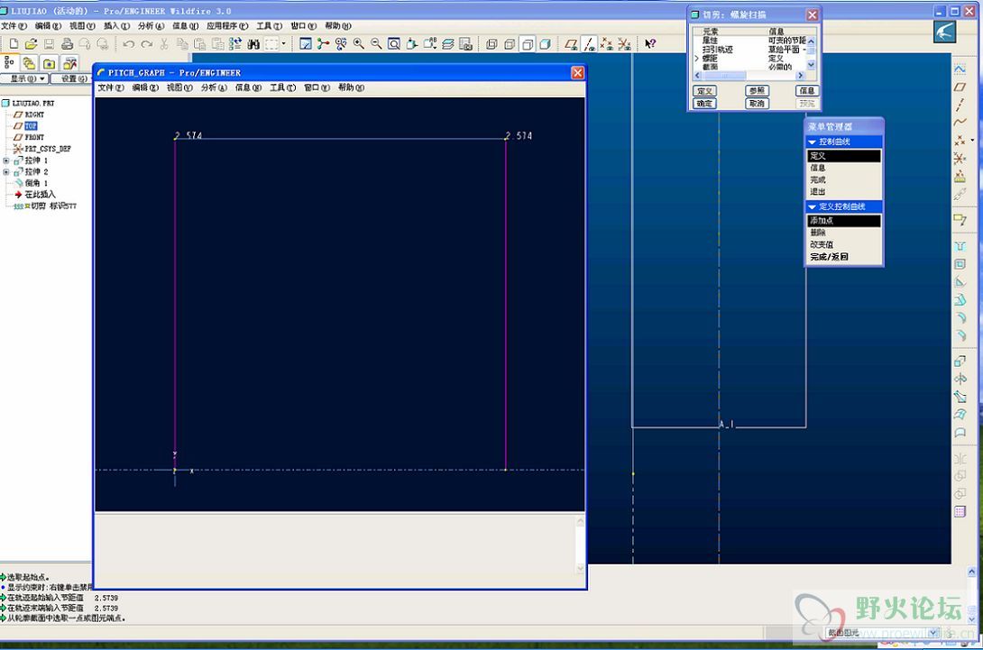
Task: Click 定义 button in helical sweep dialog
Action: pos(704,91)
